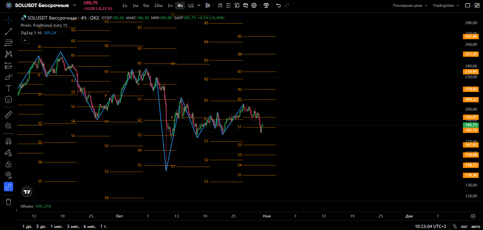This screenshot has height=230, width=483.
Task: Set date range to 1 мес.
Action: [57, 226]
